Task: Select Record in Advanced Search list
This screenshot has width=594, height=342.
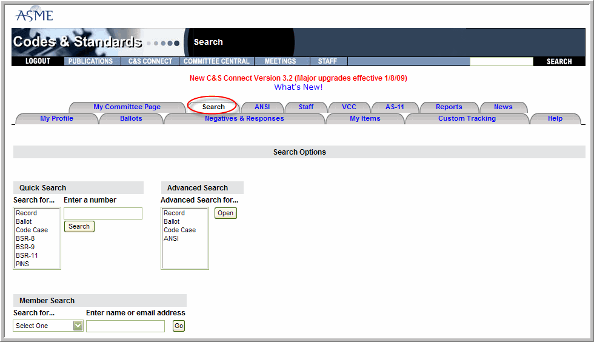Action: pos(184,213)
